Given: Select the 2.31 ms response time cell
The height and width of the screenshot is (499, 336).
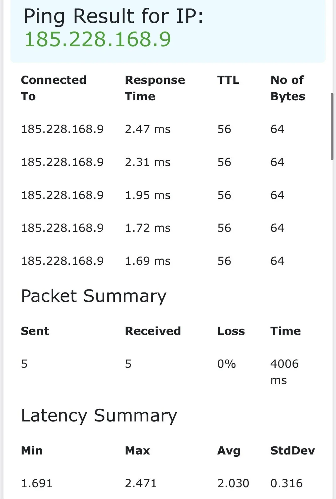Looking at the screenshot, I should pyautogui.click(x=148, y=162).
